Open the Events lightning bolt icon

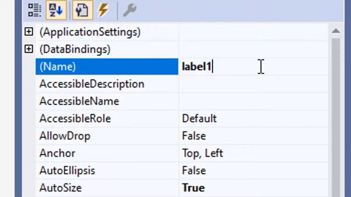click(104, 10)
